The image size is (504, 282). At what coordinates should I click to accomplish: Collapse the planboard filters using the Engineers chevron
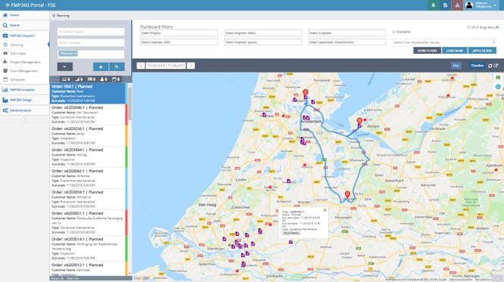pos(497,27)
